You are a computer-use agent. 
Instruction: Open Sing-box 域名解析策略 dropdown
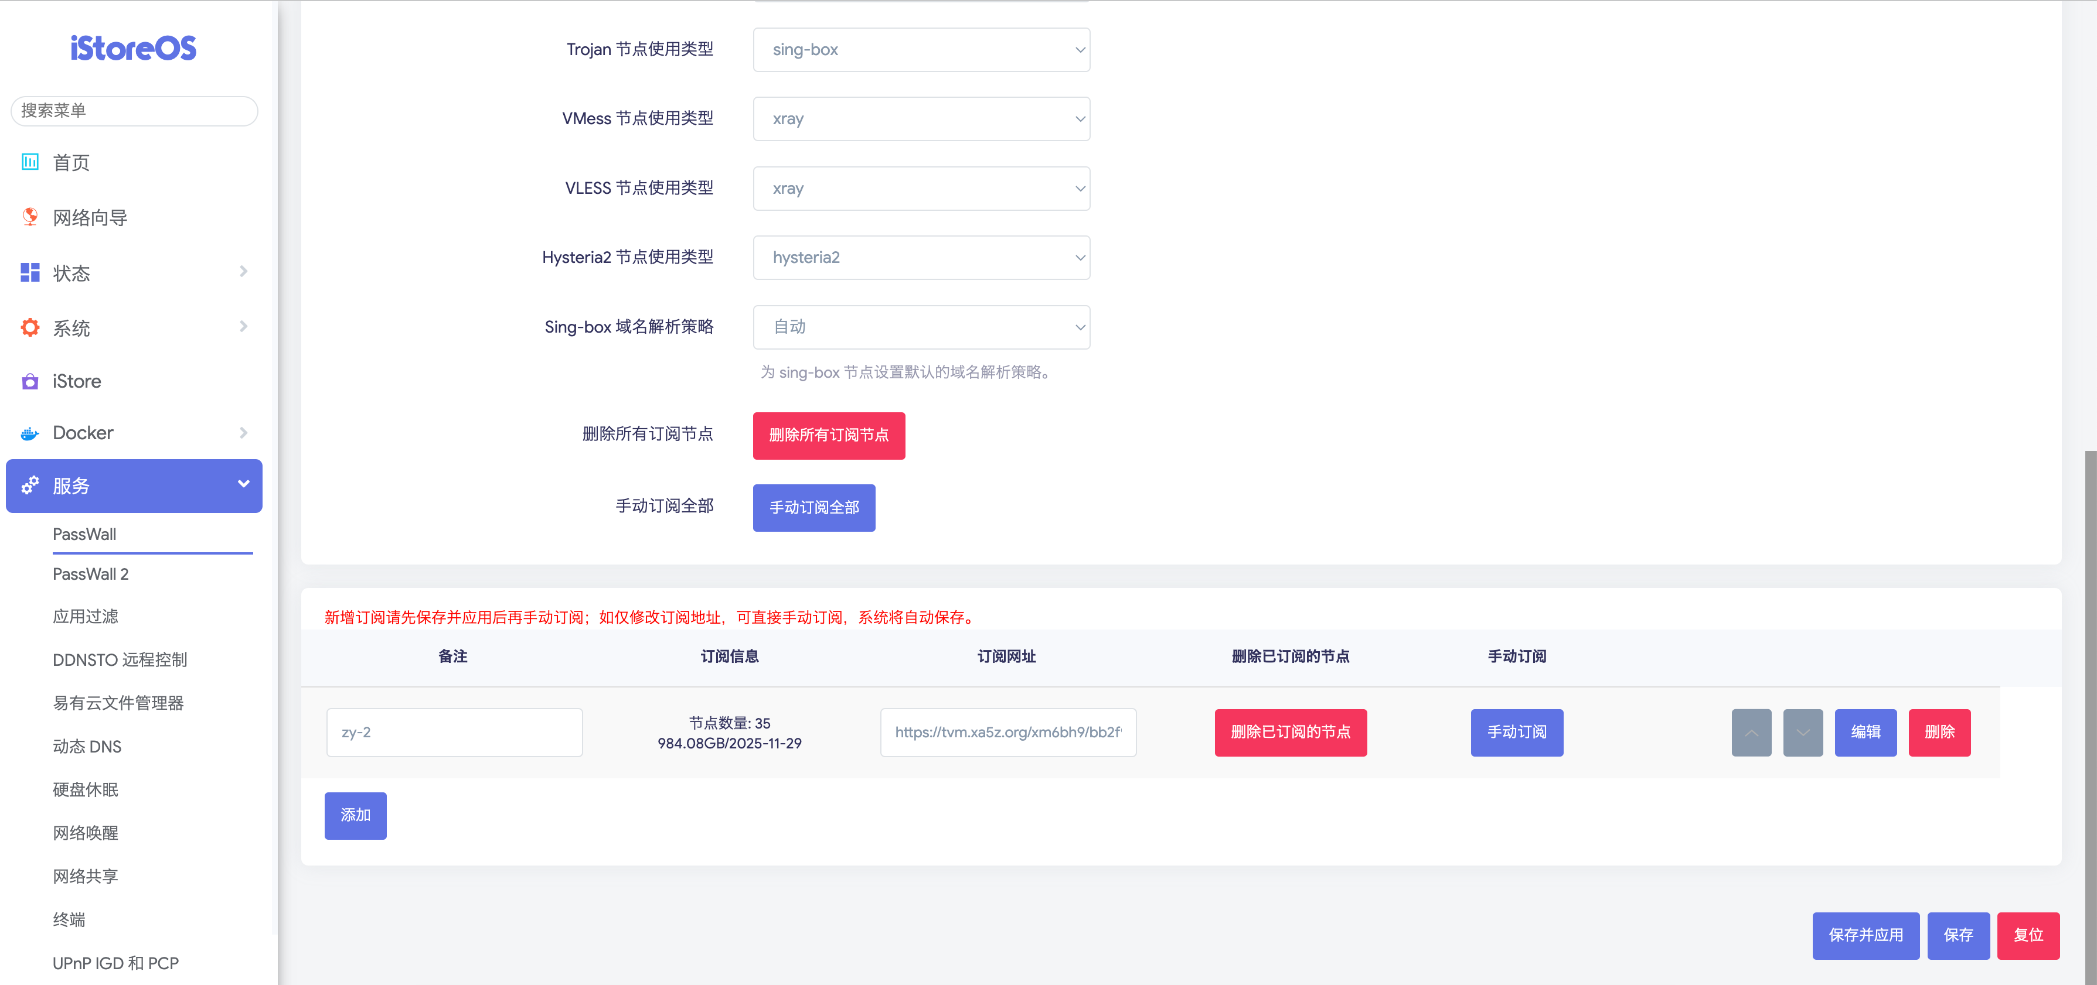pos(921,327)
